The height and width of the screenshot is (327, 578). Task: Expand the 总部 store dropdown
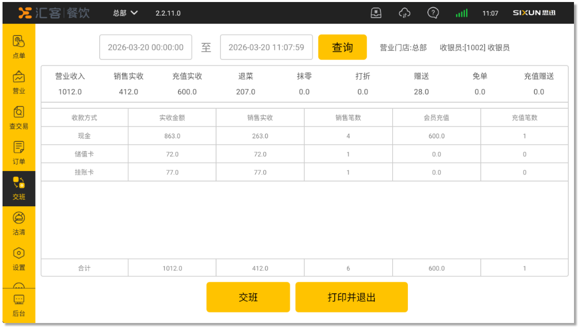(x=125, y=13)
